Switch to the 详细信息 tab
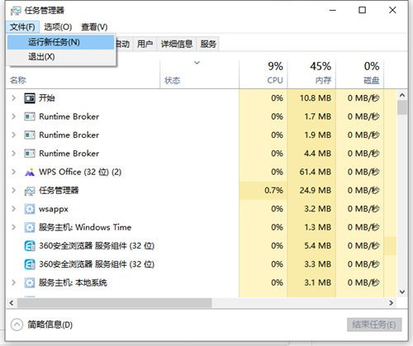 coord(177,44)
